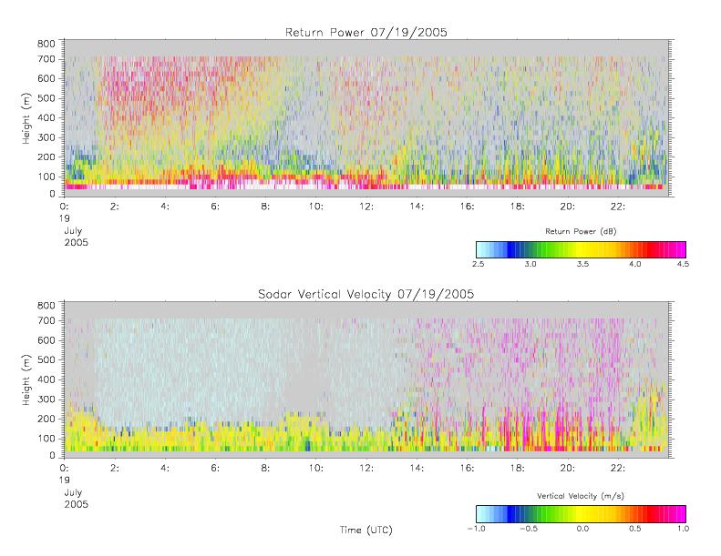Click the -1.0 tick on Vertical Velocity scale
Viewport: 721px width, 556px height.
(477, 529)
